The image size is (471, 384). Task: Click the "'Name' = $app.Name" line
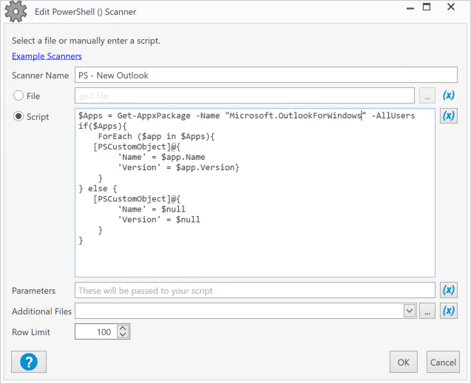pyautogui.click(x=162, y=157)
